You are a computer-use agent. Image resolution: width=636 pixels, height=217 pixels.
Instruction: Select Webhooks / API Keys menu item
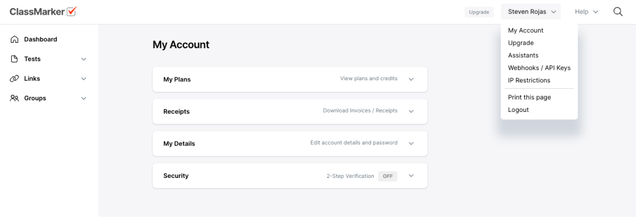click(x=539, y=68)
